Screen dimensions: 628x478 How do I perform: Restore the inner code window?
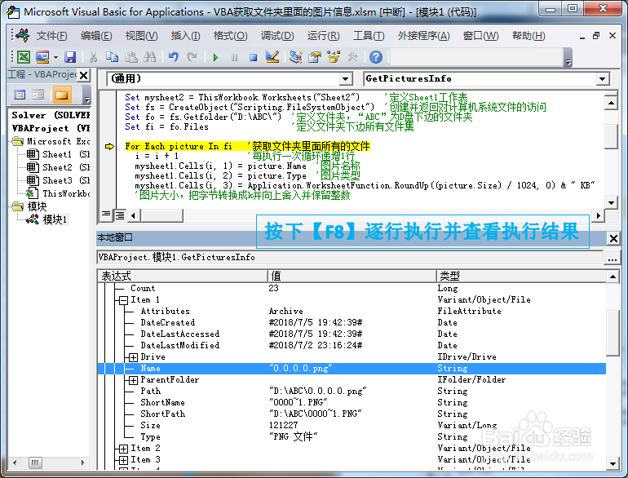pyautogui.click(x=596, y=36)
